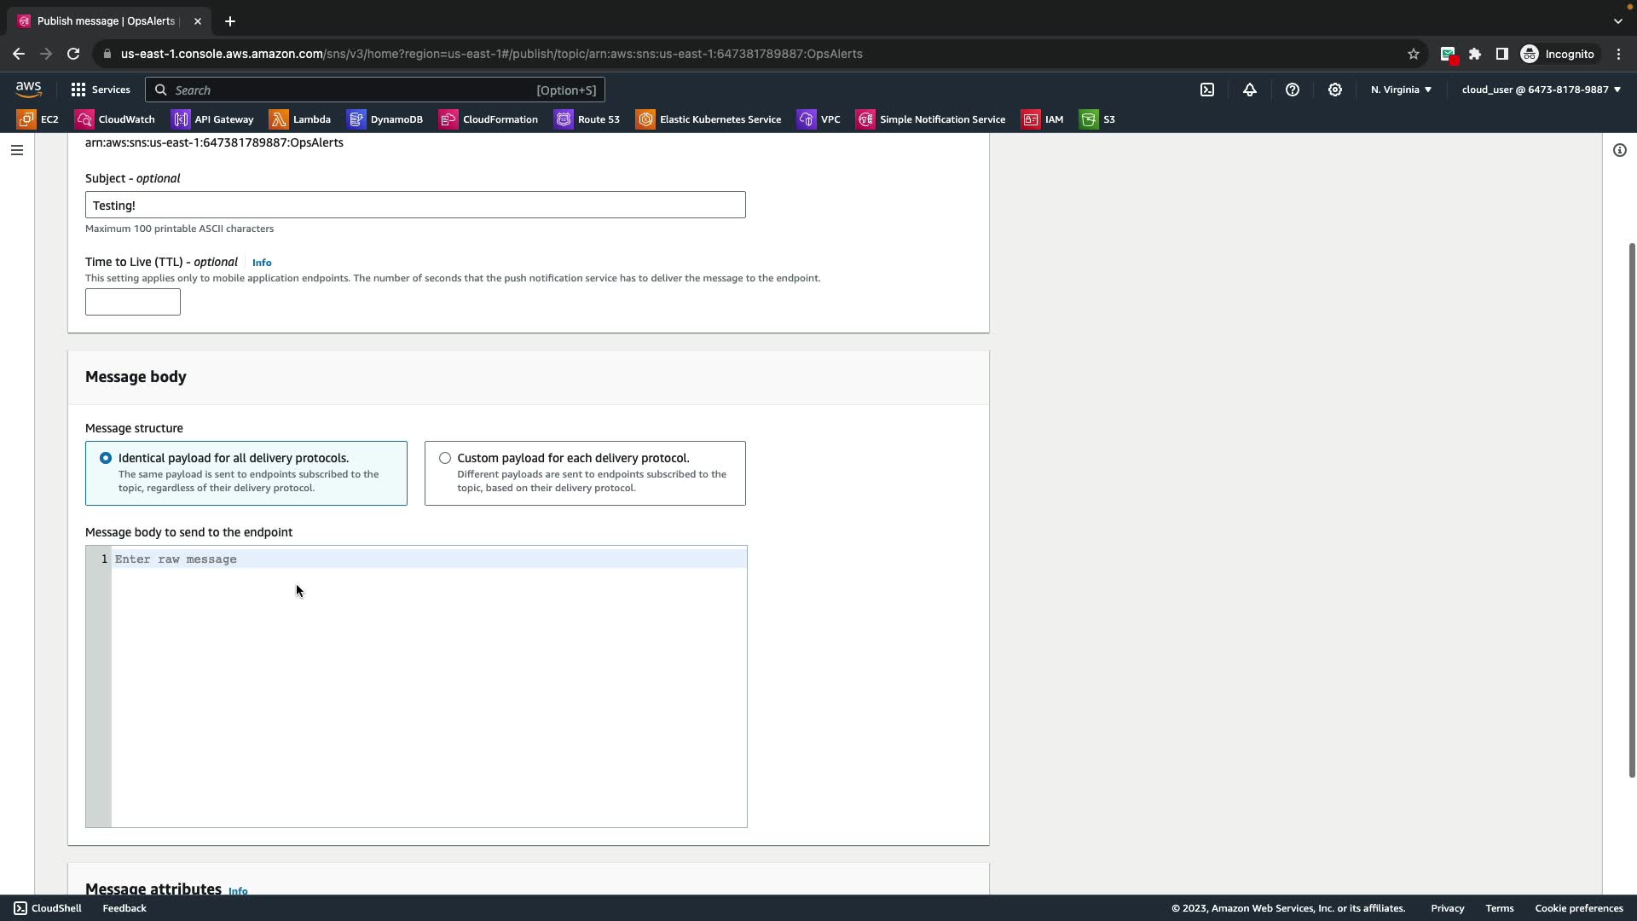1637x921 pixels.
Task: Click the Feedback link in footer
Action: (124, 908)
